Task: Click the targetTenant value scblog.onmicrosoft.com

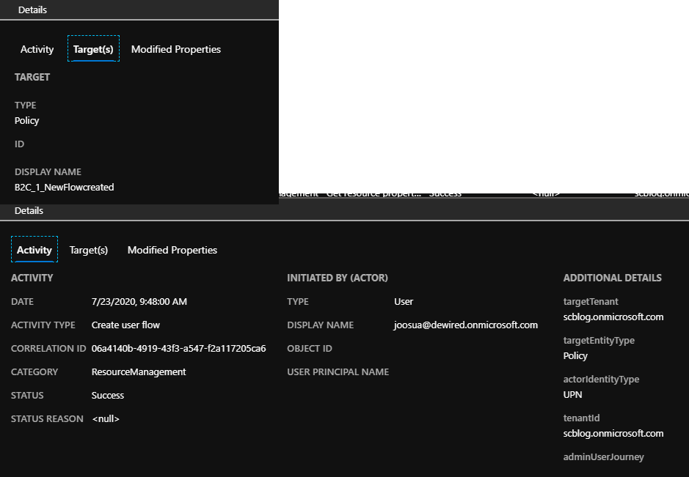Action: click(x=613, y=317)
